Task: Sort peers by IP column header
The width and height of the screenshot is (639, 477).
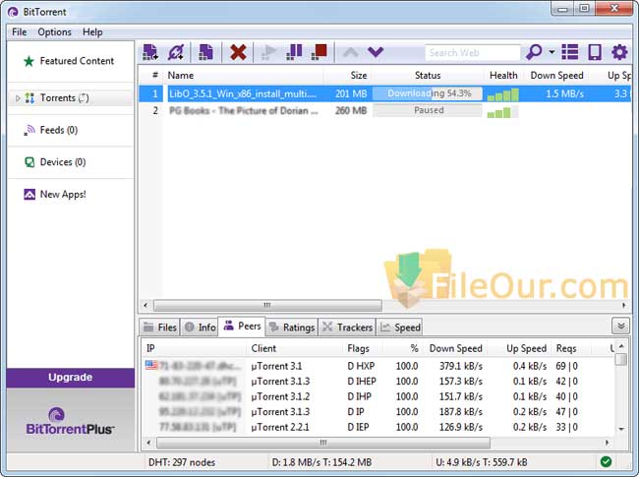Action: point(195,348)
